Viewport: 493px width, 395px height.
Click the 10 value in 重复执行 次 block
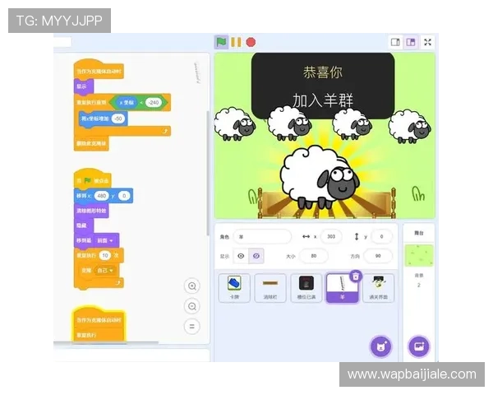click(x=105, y=255)
